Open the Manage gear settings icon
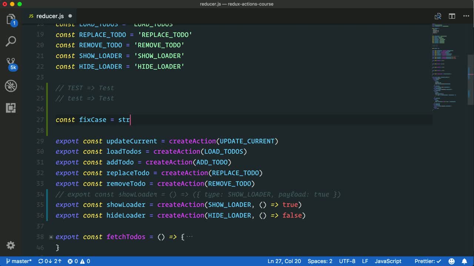 click(11, 245)
